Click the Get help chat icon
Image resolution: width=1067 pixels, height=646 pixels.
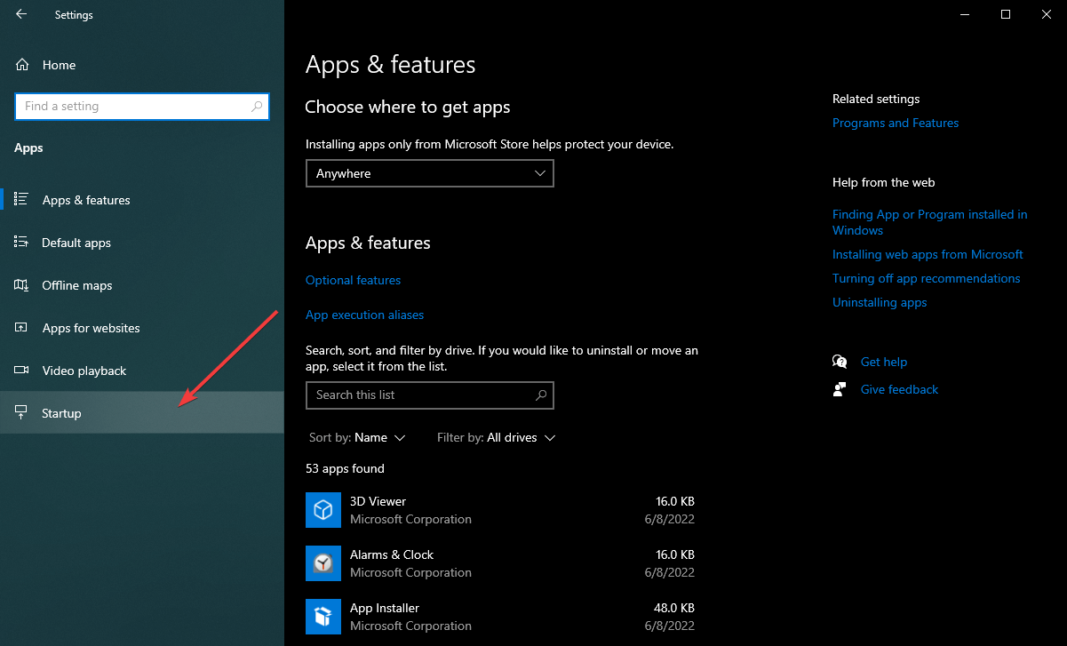tap(840, 362)
